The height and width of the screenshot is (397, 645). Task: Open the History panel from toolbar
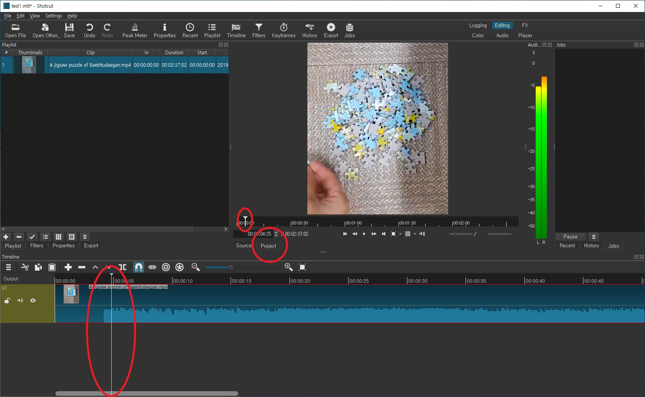click(x=310, y=31)
